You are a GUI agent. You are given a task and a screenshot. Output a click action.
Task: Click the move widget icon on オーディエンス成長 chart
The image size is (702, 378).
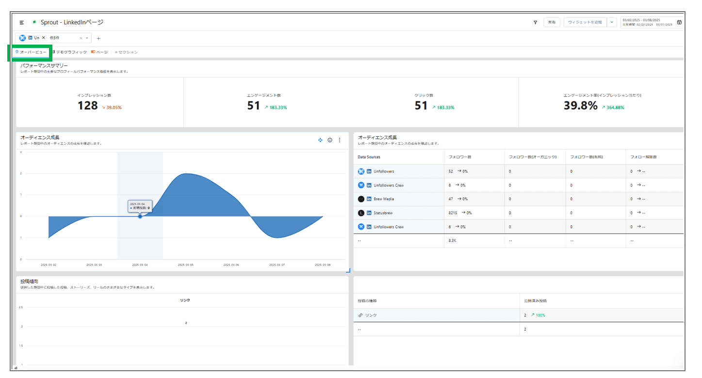320,140
